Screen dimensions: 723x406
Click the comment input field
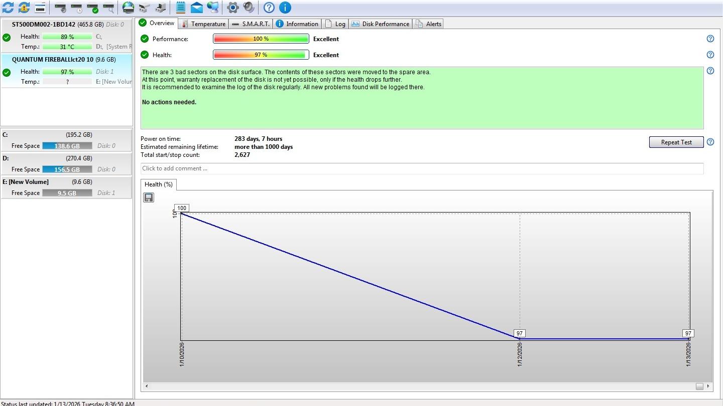[x=422, y=168]
